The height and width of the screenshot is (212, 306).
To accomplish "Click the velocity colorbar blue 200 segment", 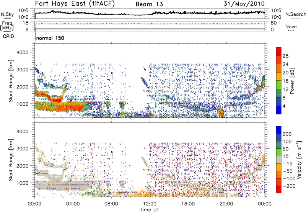I will tap(279, 130).
